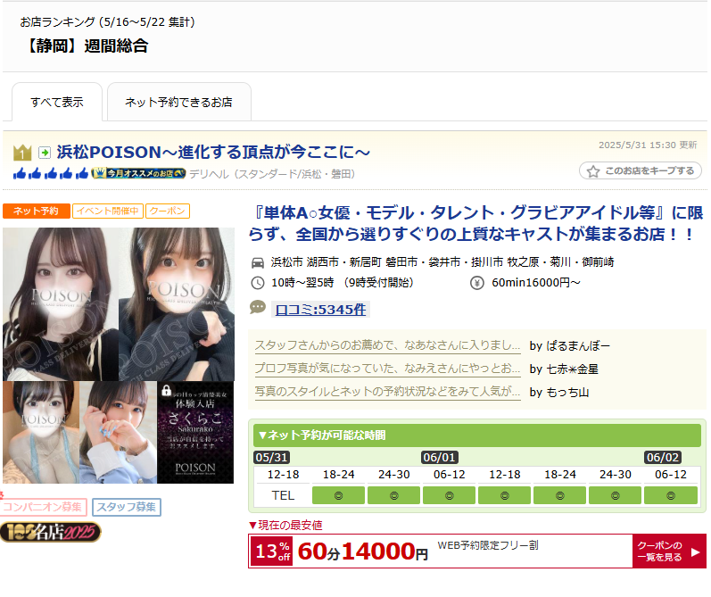The height and width of the screenshot is (597, 711).
Task: Select 06/02 06-12 reservation slot
Action: [x=671, y=495]
